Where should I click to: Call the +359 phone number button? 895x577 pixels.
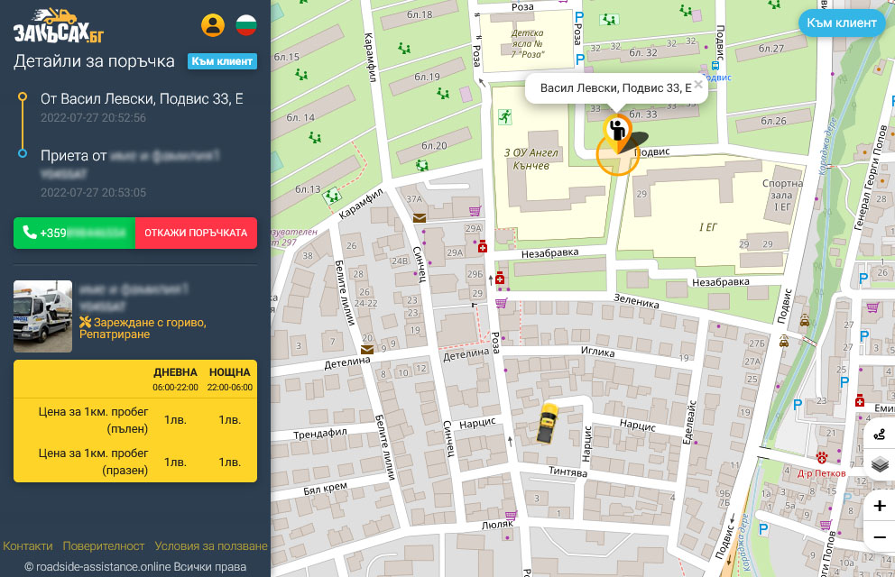(75, 233)
